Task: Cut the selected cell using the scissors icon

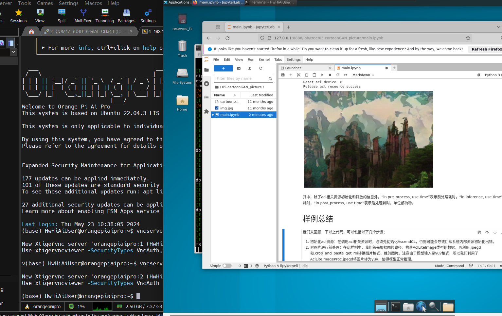Action: 298,75
